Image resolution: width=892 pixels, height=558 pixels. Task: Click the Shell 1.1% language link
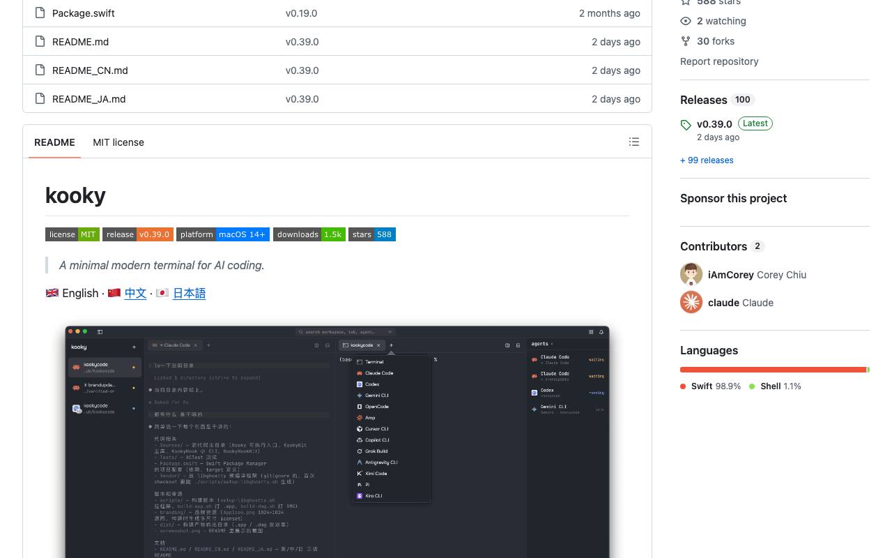[775, 386]
